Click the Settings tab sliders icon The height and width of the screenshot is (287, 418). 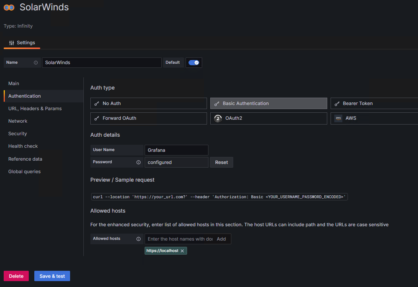11,43
